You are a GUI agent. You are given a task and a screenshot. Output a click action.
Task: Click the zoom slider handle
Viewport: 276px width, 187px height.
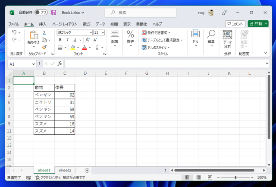235,177
